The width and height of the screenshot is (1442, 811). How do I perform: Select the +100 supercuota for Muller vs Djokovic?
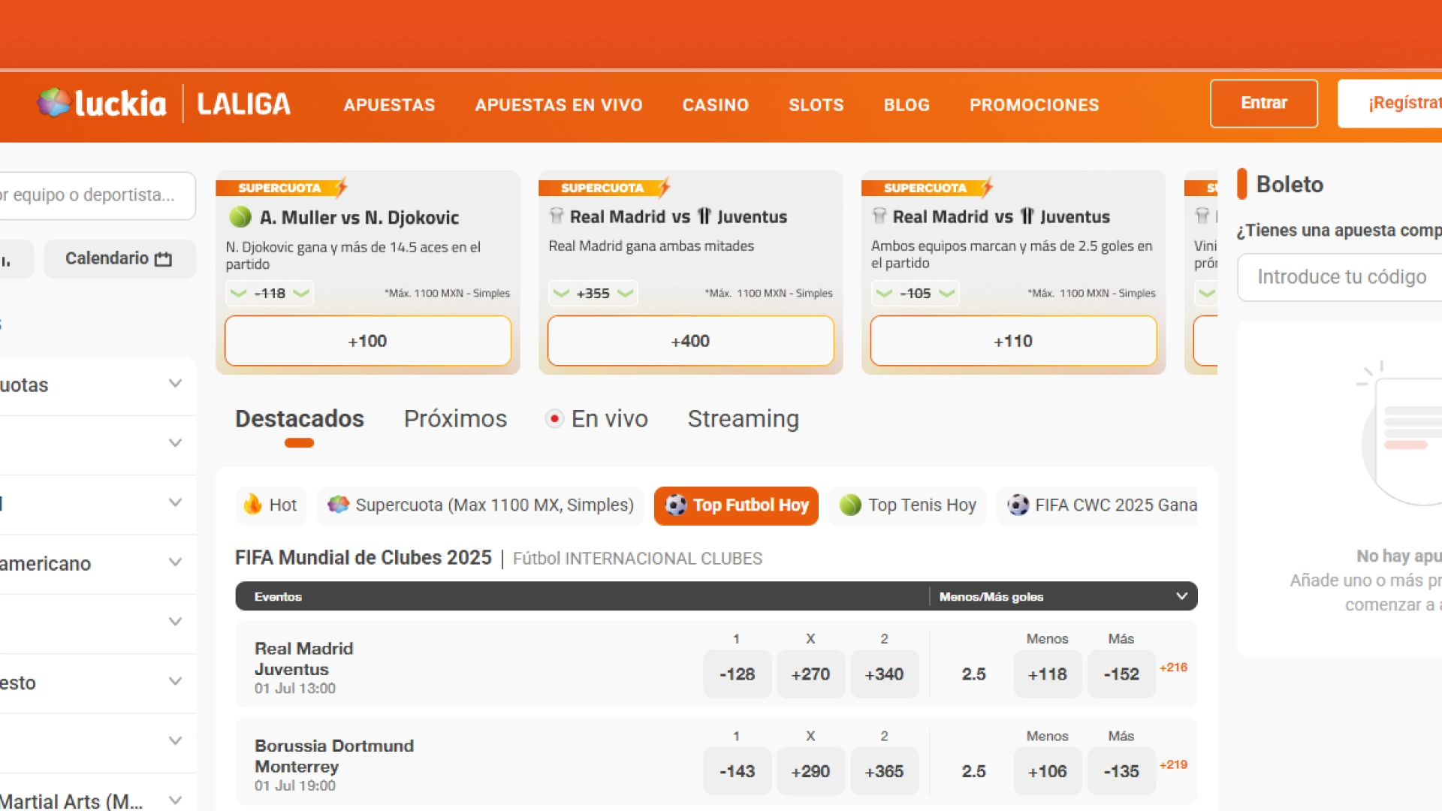368,341
